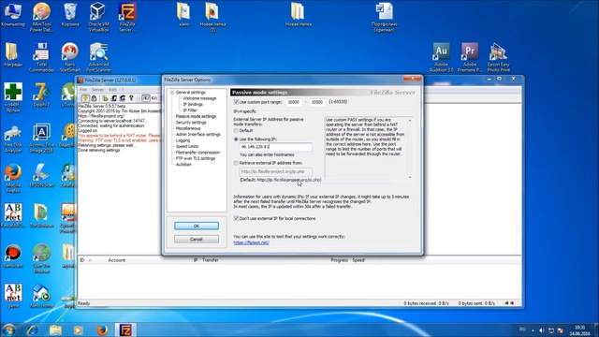Open Miscellaneous settings page
599x337 pixels.
click(188, 128)
